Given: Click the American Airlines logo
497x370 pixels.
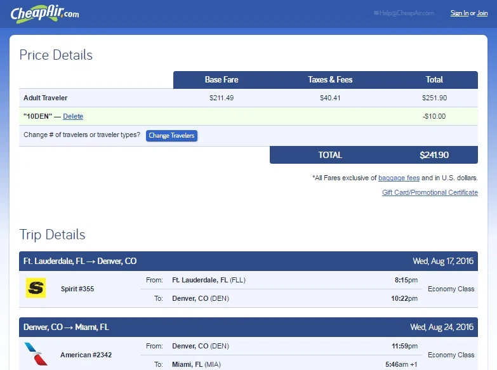Looking at the screenshot, I should click(x=36, y=354).
